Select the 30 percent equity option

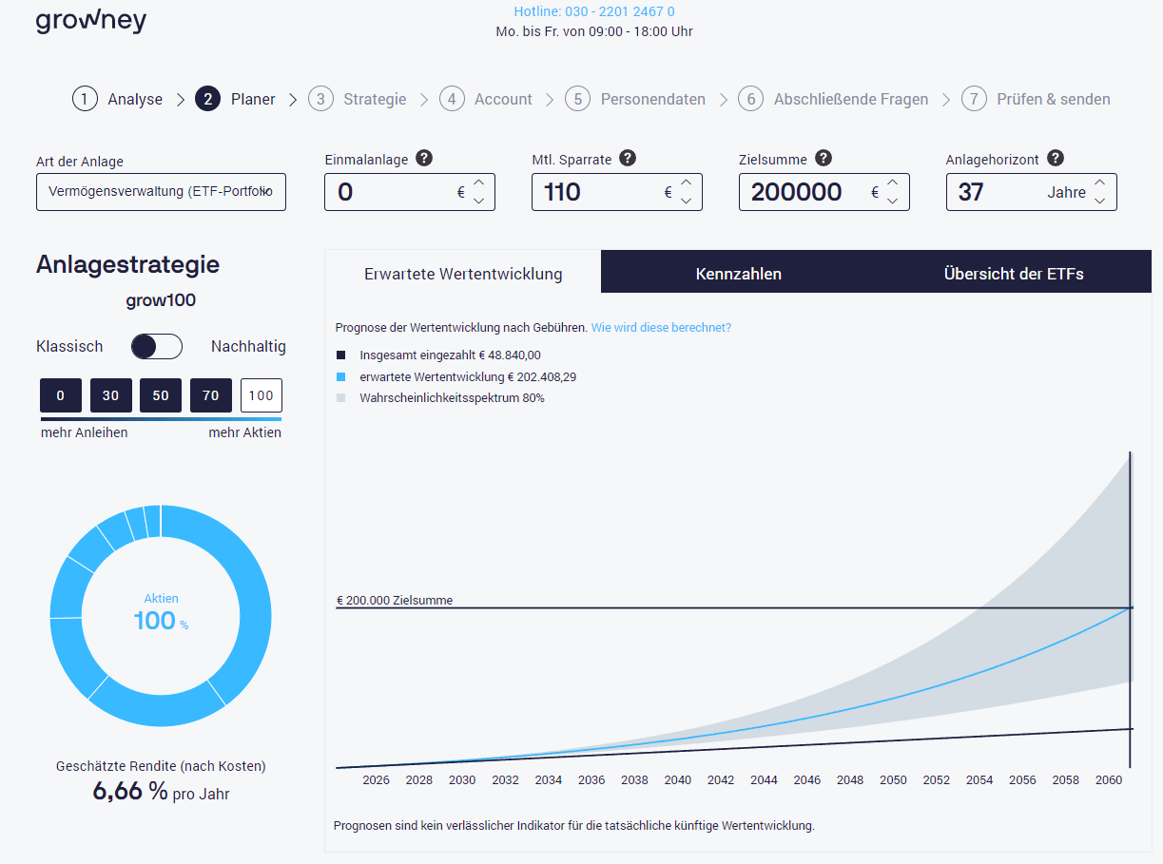coord(110,395)
